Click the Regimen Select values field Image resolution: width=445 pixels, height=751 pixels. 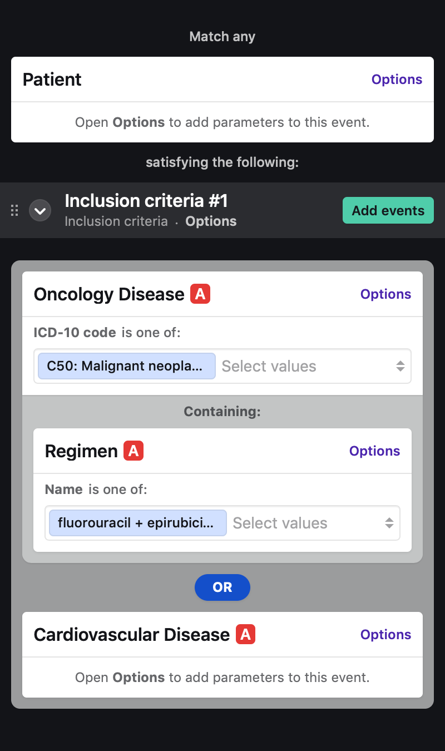click(x=300, y=523)
